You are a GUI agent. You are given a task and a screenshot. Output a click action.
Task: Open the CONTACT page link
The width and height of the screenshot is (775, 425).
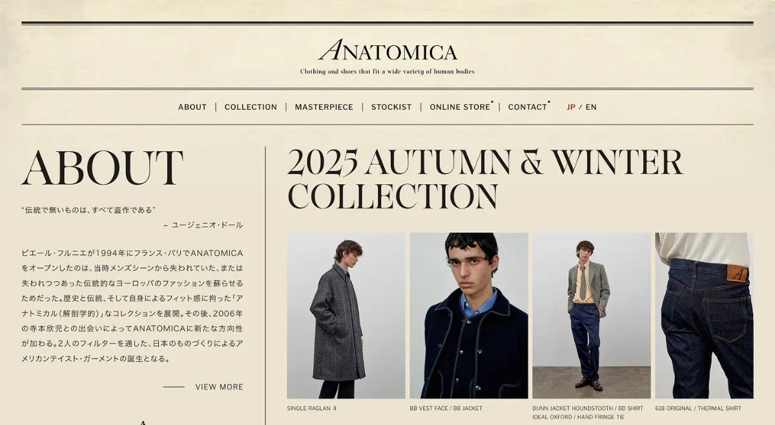pos(528,107)
